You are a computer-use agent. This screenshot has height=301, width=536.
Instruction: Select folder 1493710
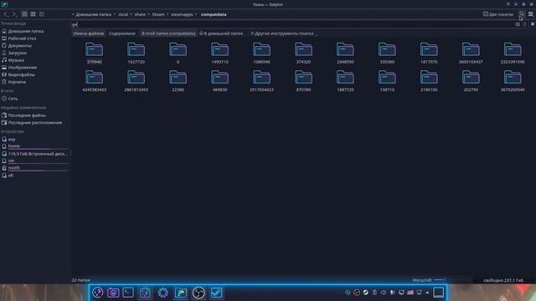coord(219,53)
